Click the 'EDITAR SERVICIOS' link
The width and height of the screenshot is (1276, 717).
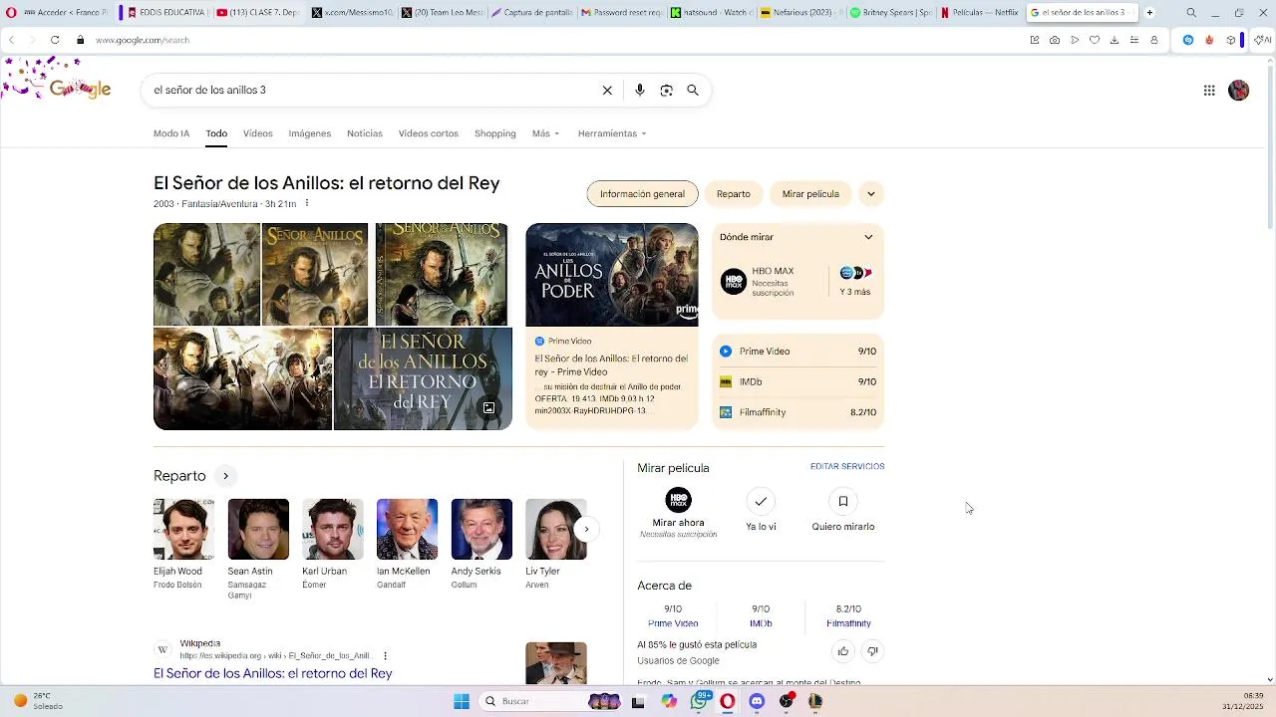tap(847, 466)
